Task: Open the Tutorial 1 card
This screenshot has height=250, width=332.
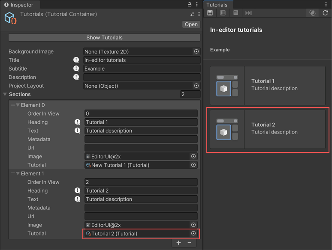Action: pos(268,86)
